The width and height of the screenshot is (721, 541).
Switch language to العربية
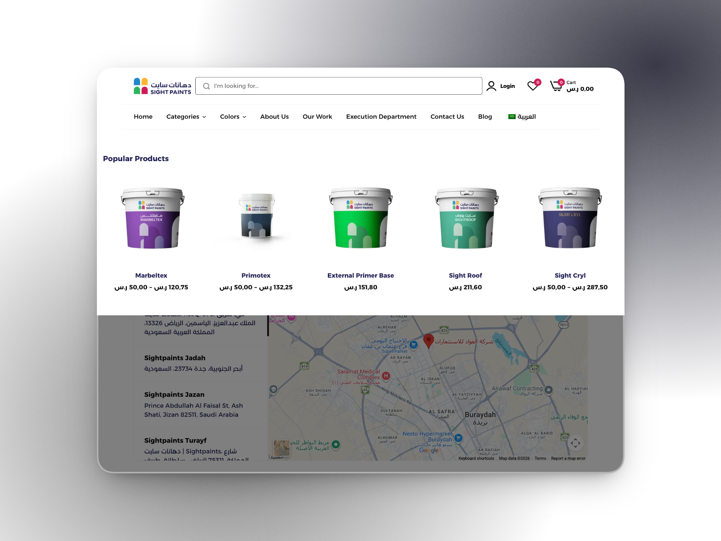(x=526, y=117)
